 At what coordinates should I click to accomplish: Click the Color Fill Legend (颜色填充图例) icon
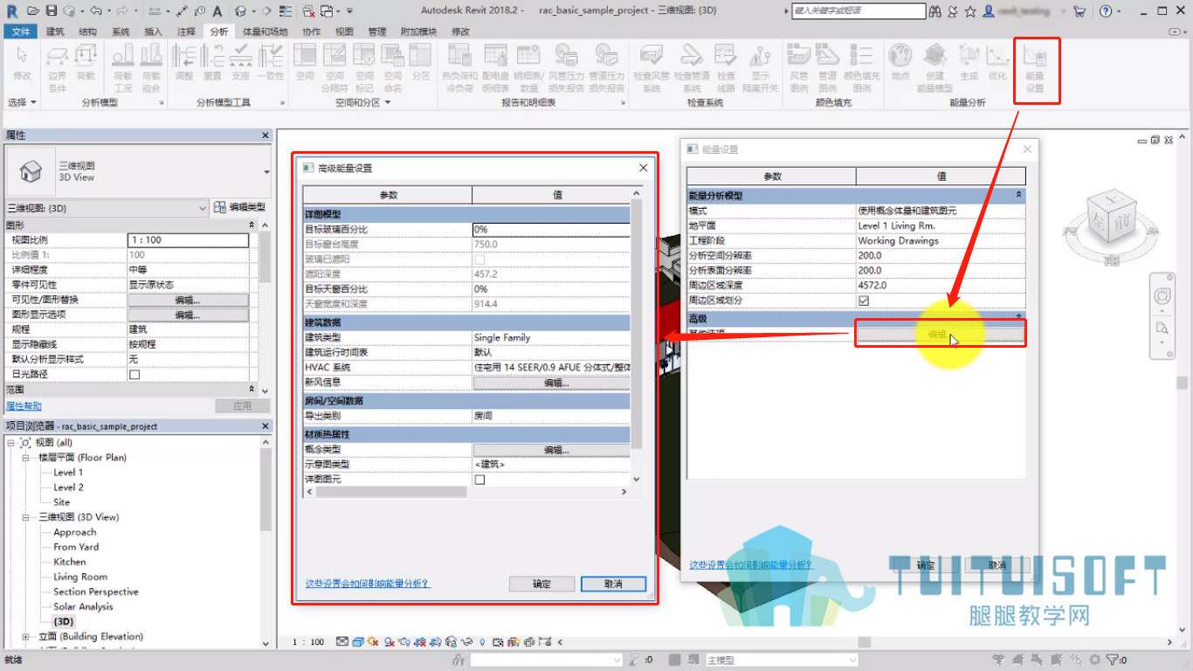862,68
